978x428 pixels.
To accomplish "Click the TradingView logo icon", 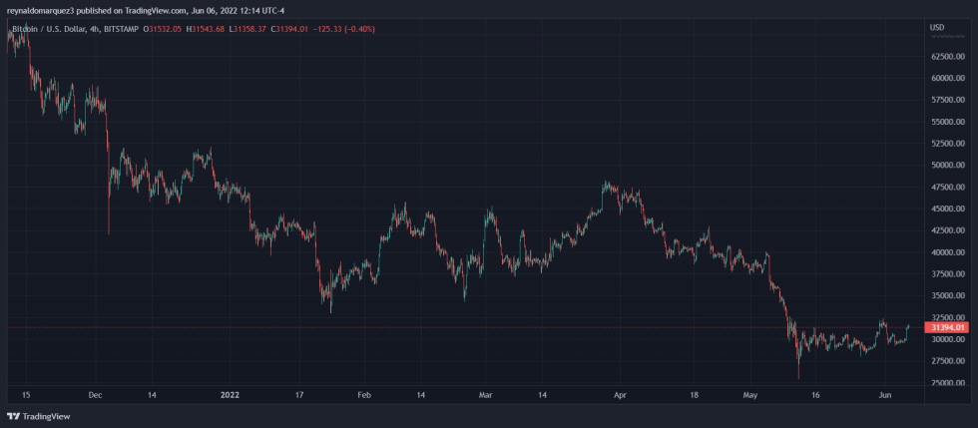I will coord(13,416).
